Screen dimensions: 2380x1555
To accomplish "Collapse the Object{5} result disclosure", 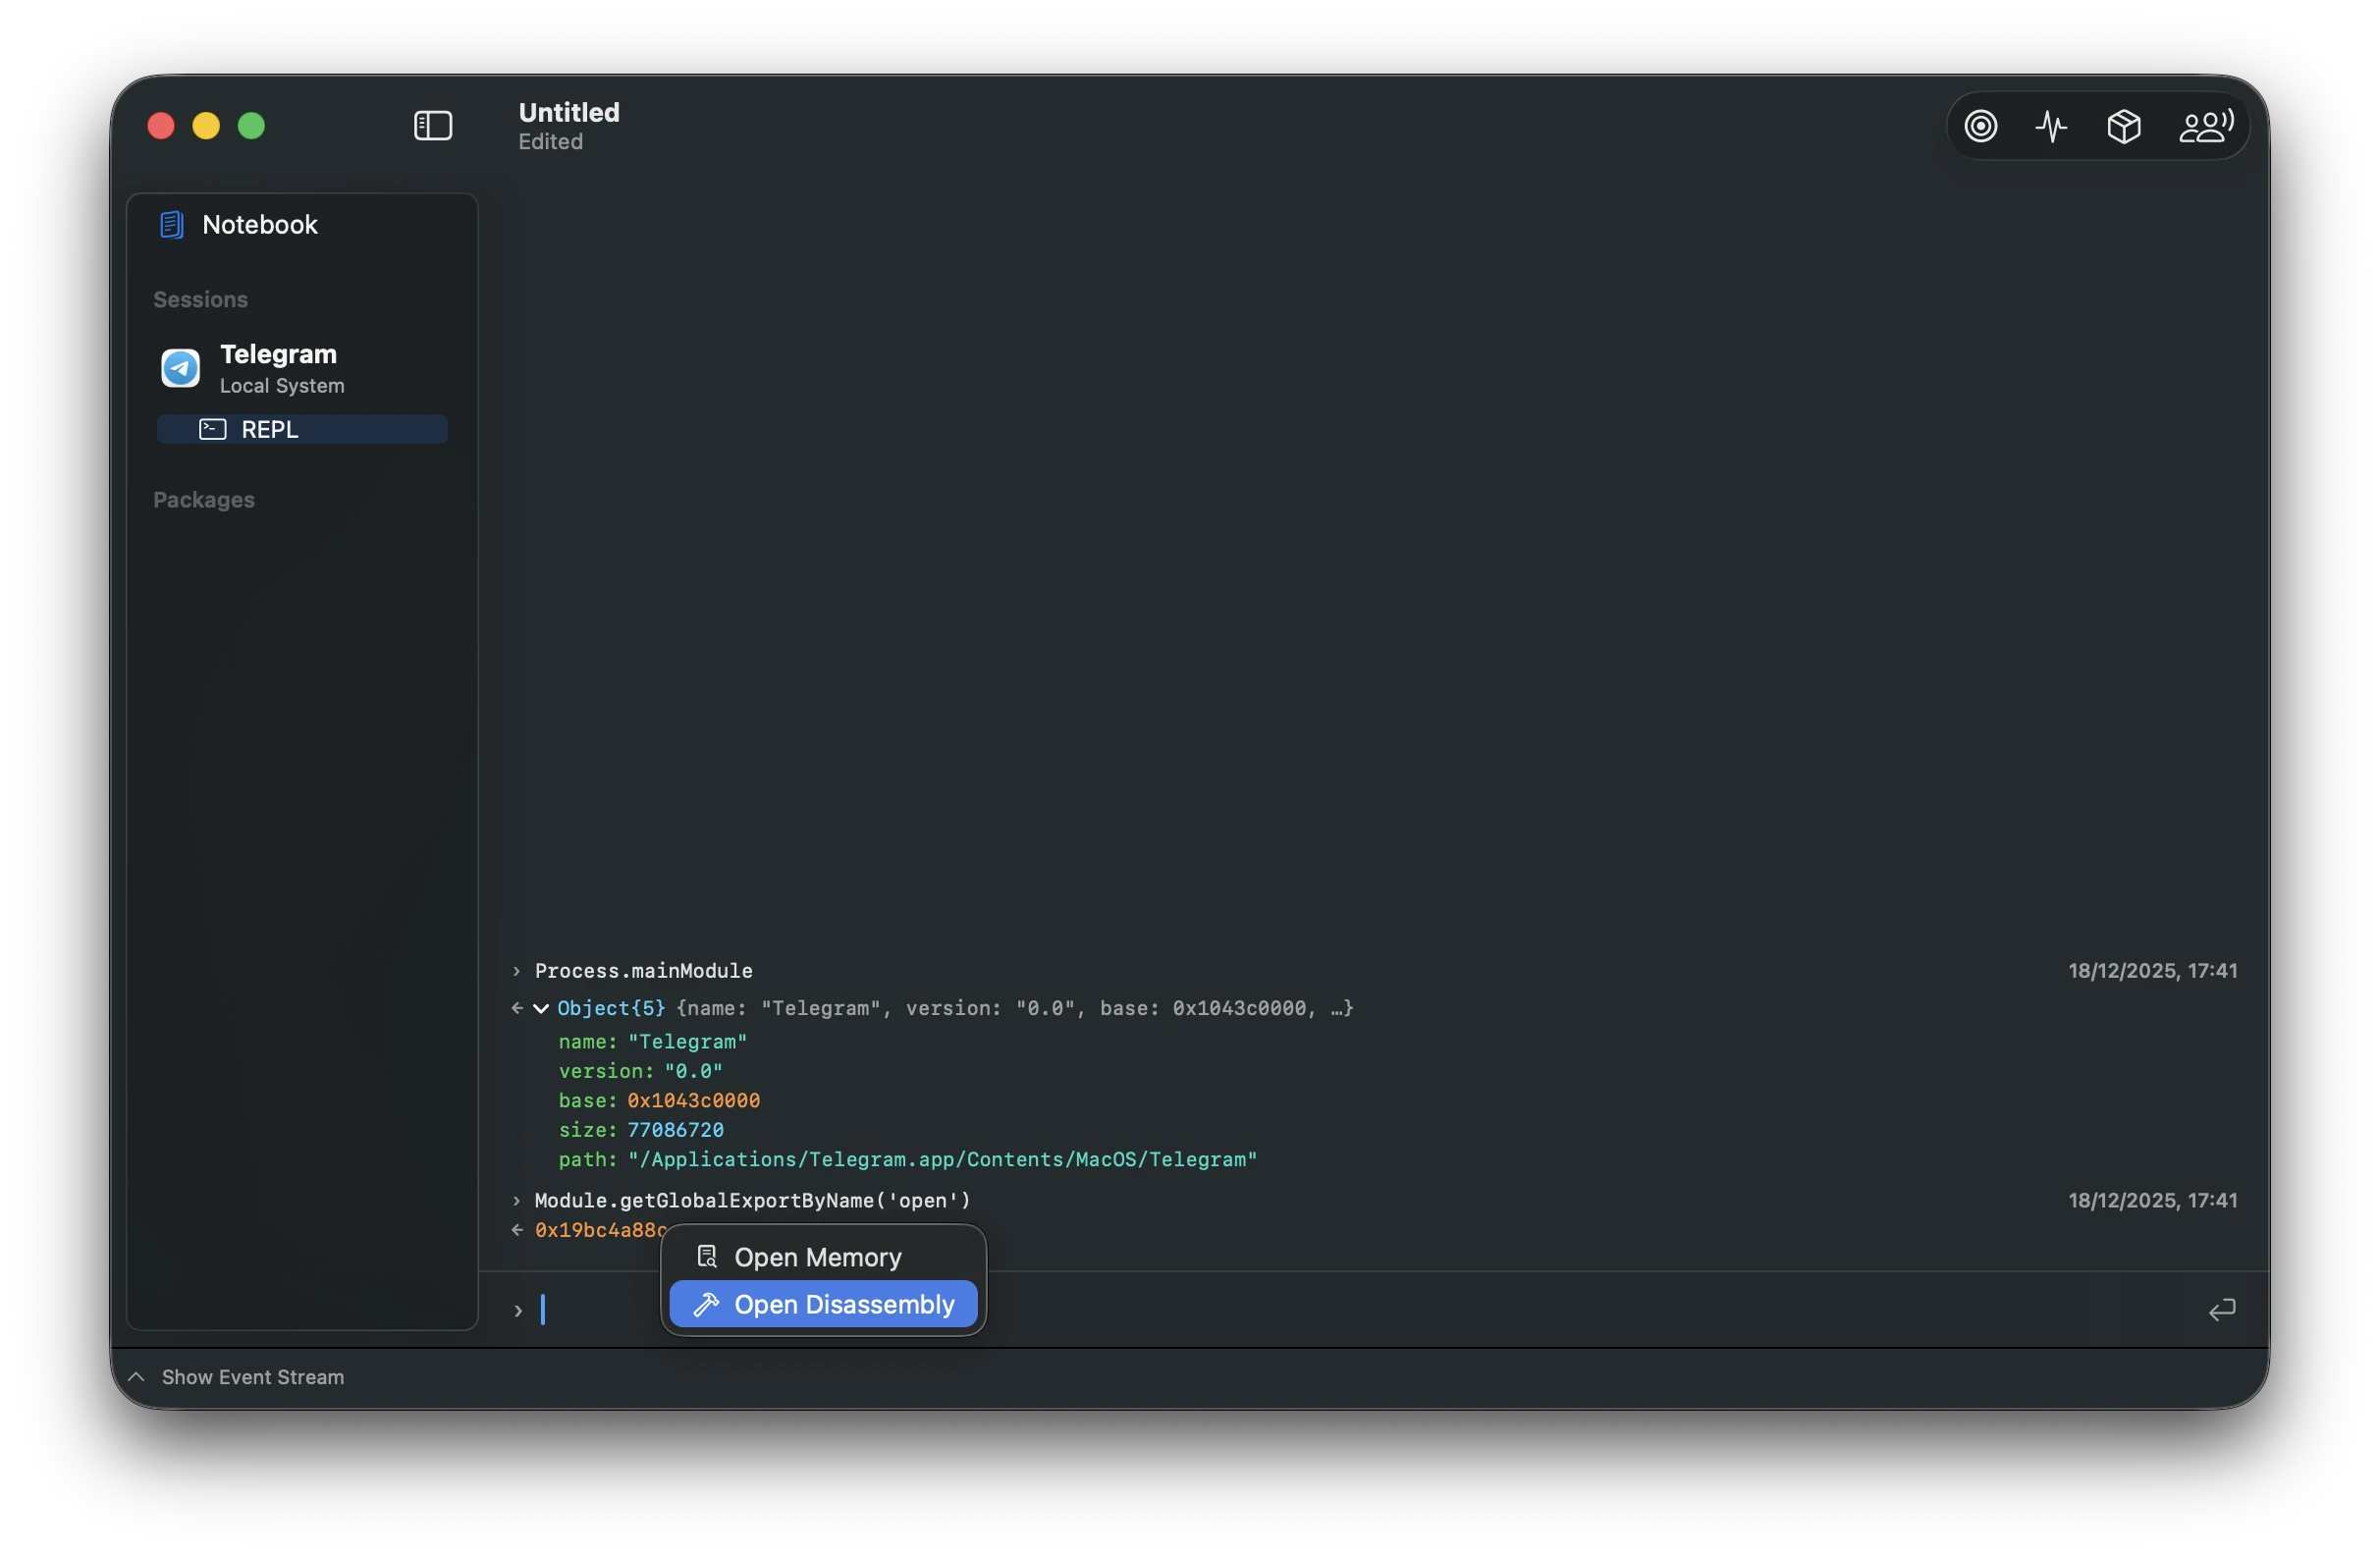I will (541, 1009).
